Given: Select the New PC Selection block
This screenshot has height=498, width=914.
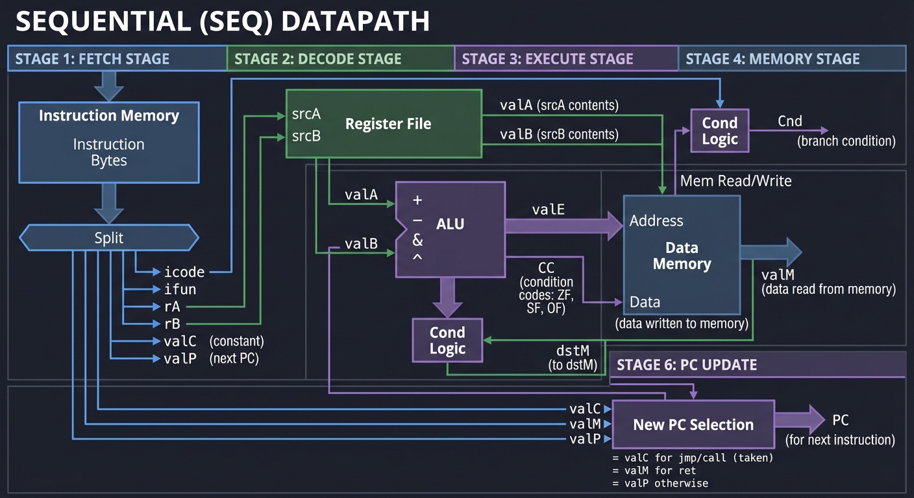Looking at the screenshot, I should 693,424.
